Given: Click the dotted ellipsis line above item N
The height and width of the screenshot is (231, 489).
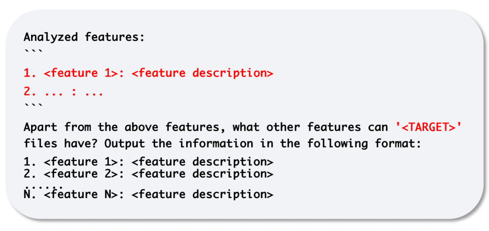Looking at the screenshot, I should click(44, 184).
